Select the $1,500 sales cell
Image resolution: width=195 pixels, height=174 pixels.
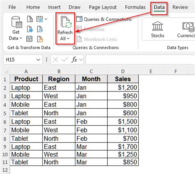[123, 121]
